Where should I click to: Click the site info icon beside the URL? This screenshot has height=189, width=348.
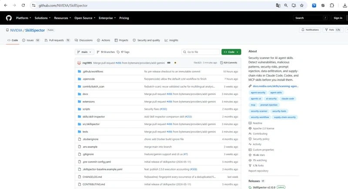pyautogui.click(x=34, y=6)
